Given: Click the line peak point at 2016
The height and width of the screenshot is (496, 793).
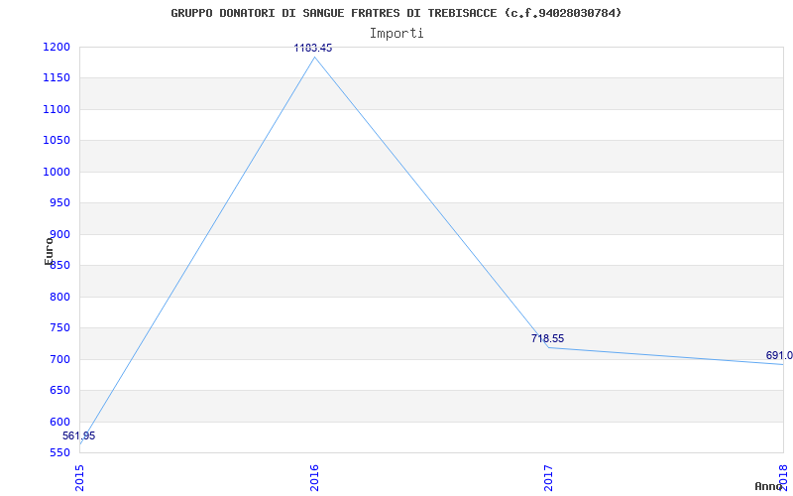Looking at the screenshot, I should click(314, 57).
